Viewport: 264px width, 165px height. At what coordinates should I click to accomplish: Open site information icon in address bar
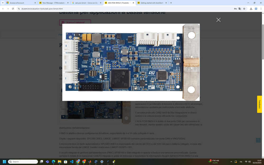[x=19, y=8]
